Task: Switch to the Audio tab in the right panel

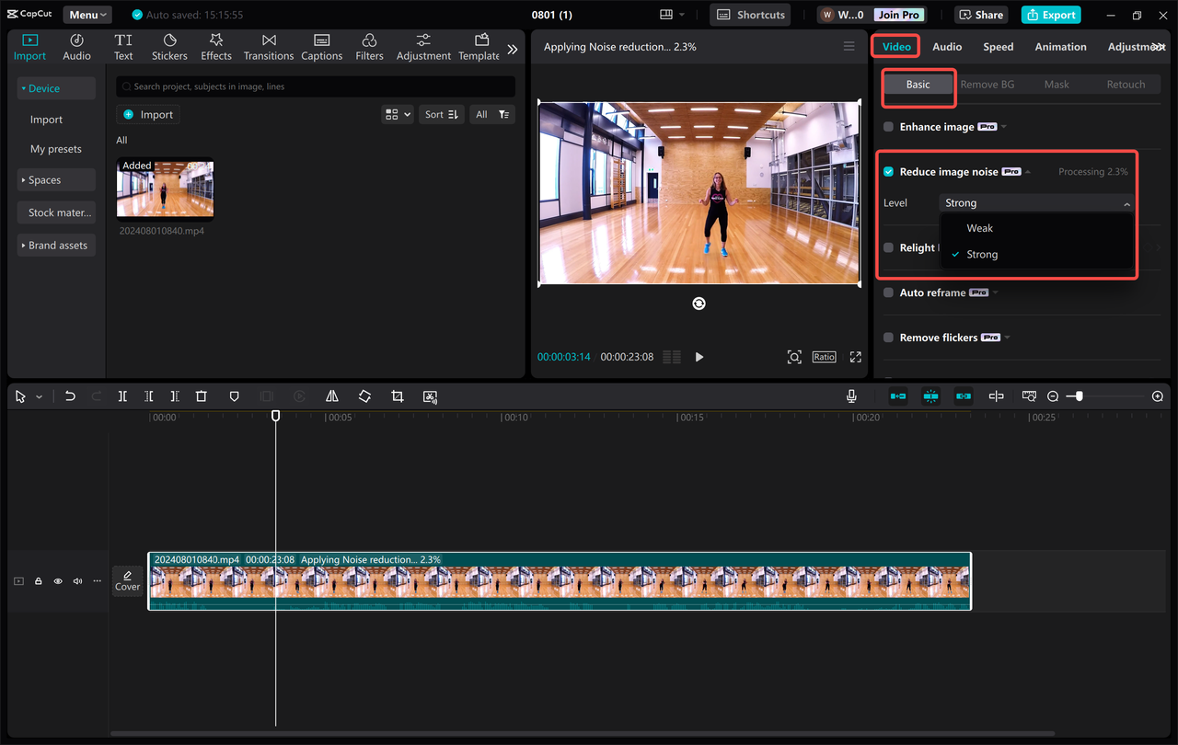Action: click(x=947, y=46)
